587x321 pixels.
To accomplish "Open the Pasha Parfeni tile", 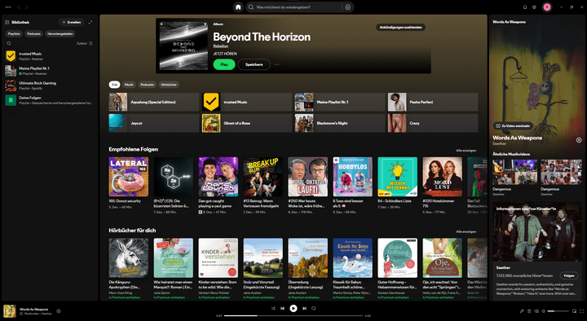I will (x=433, y=102).
